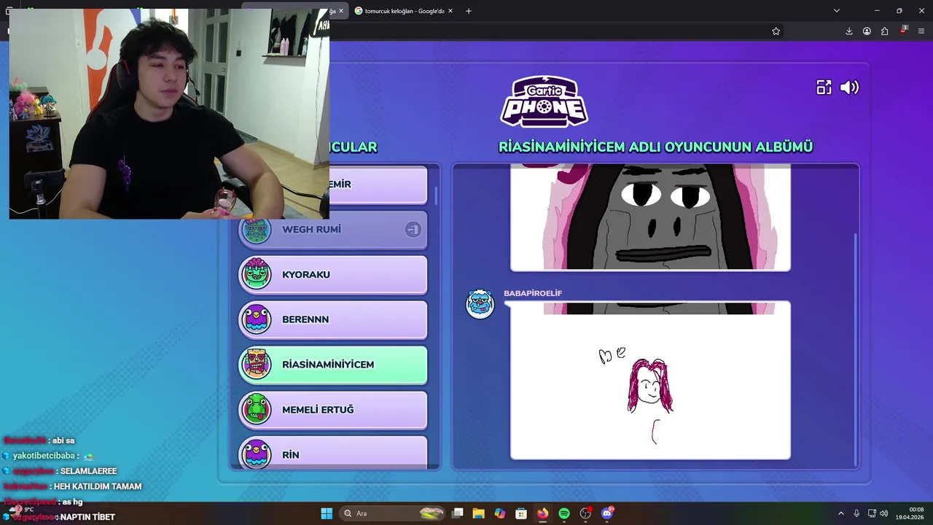
Task: Click the album scrollbar on the right
Action: pyautogui.click(x=856, y=350)
